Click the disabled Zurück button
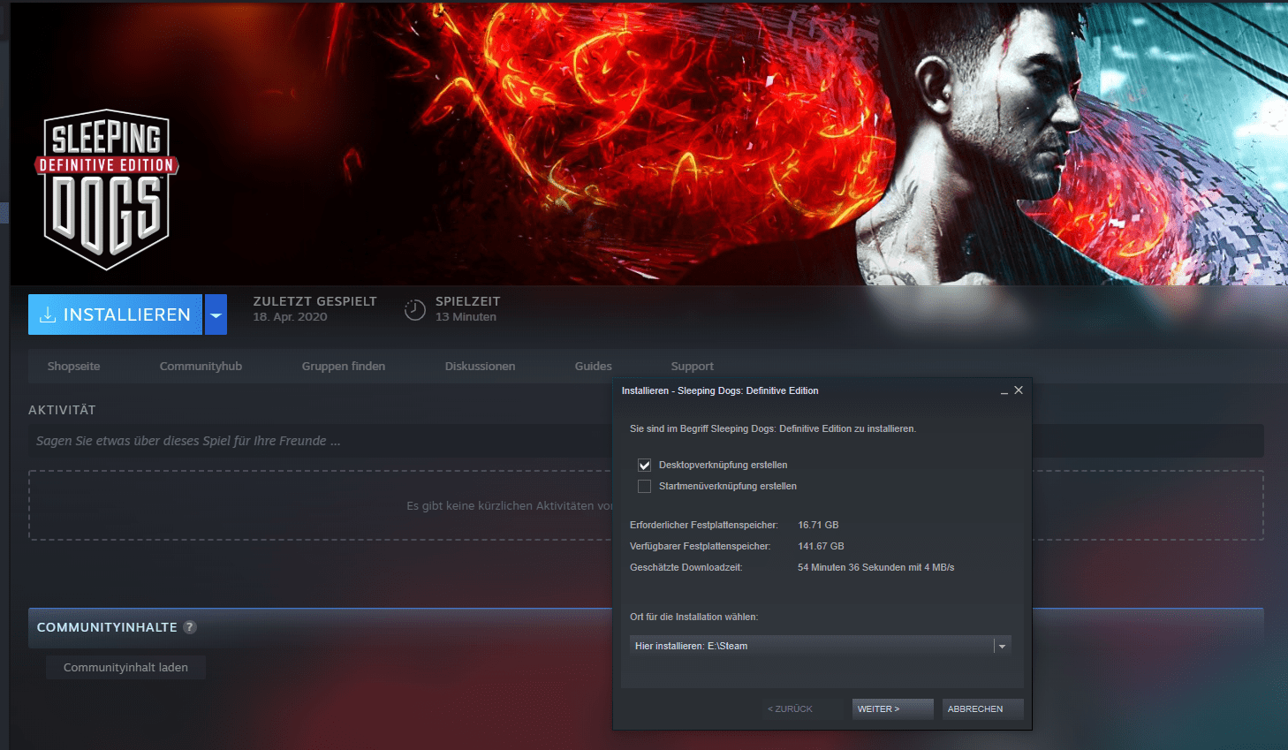 click(x=803, y=708)
